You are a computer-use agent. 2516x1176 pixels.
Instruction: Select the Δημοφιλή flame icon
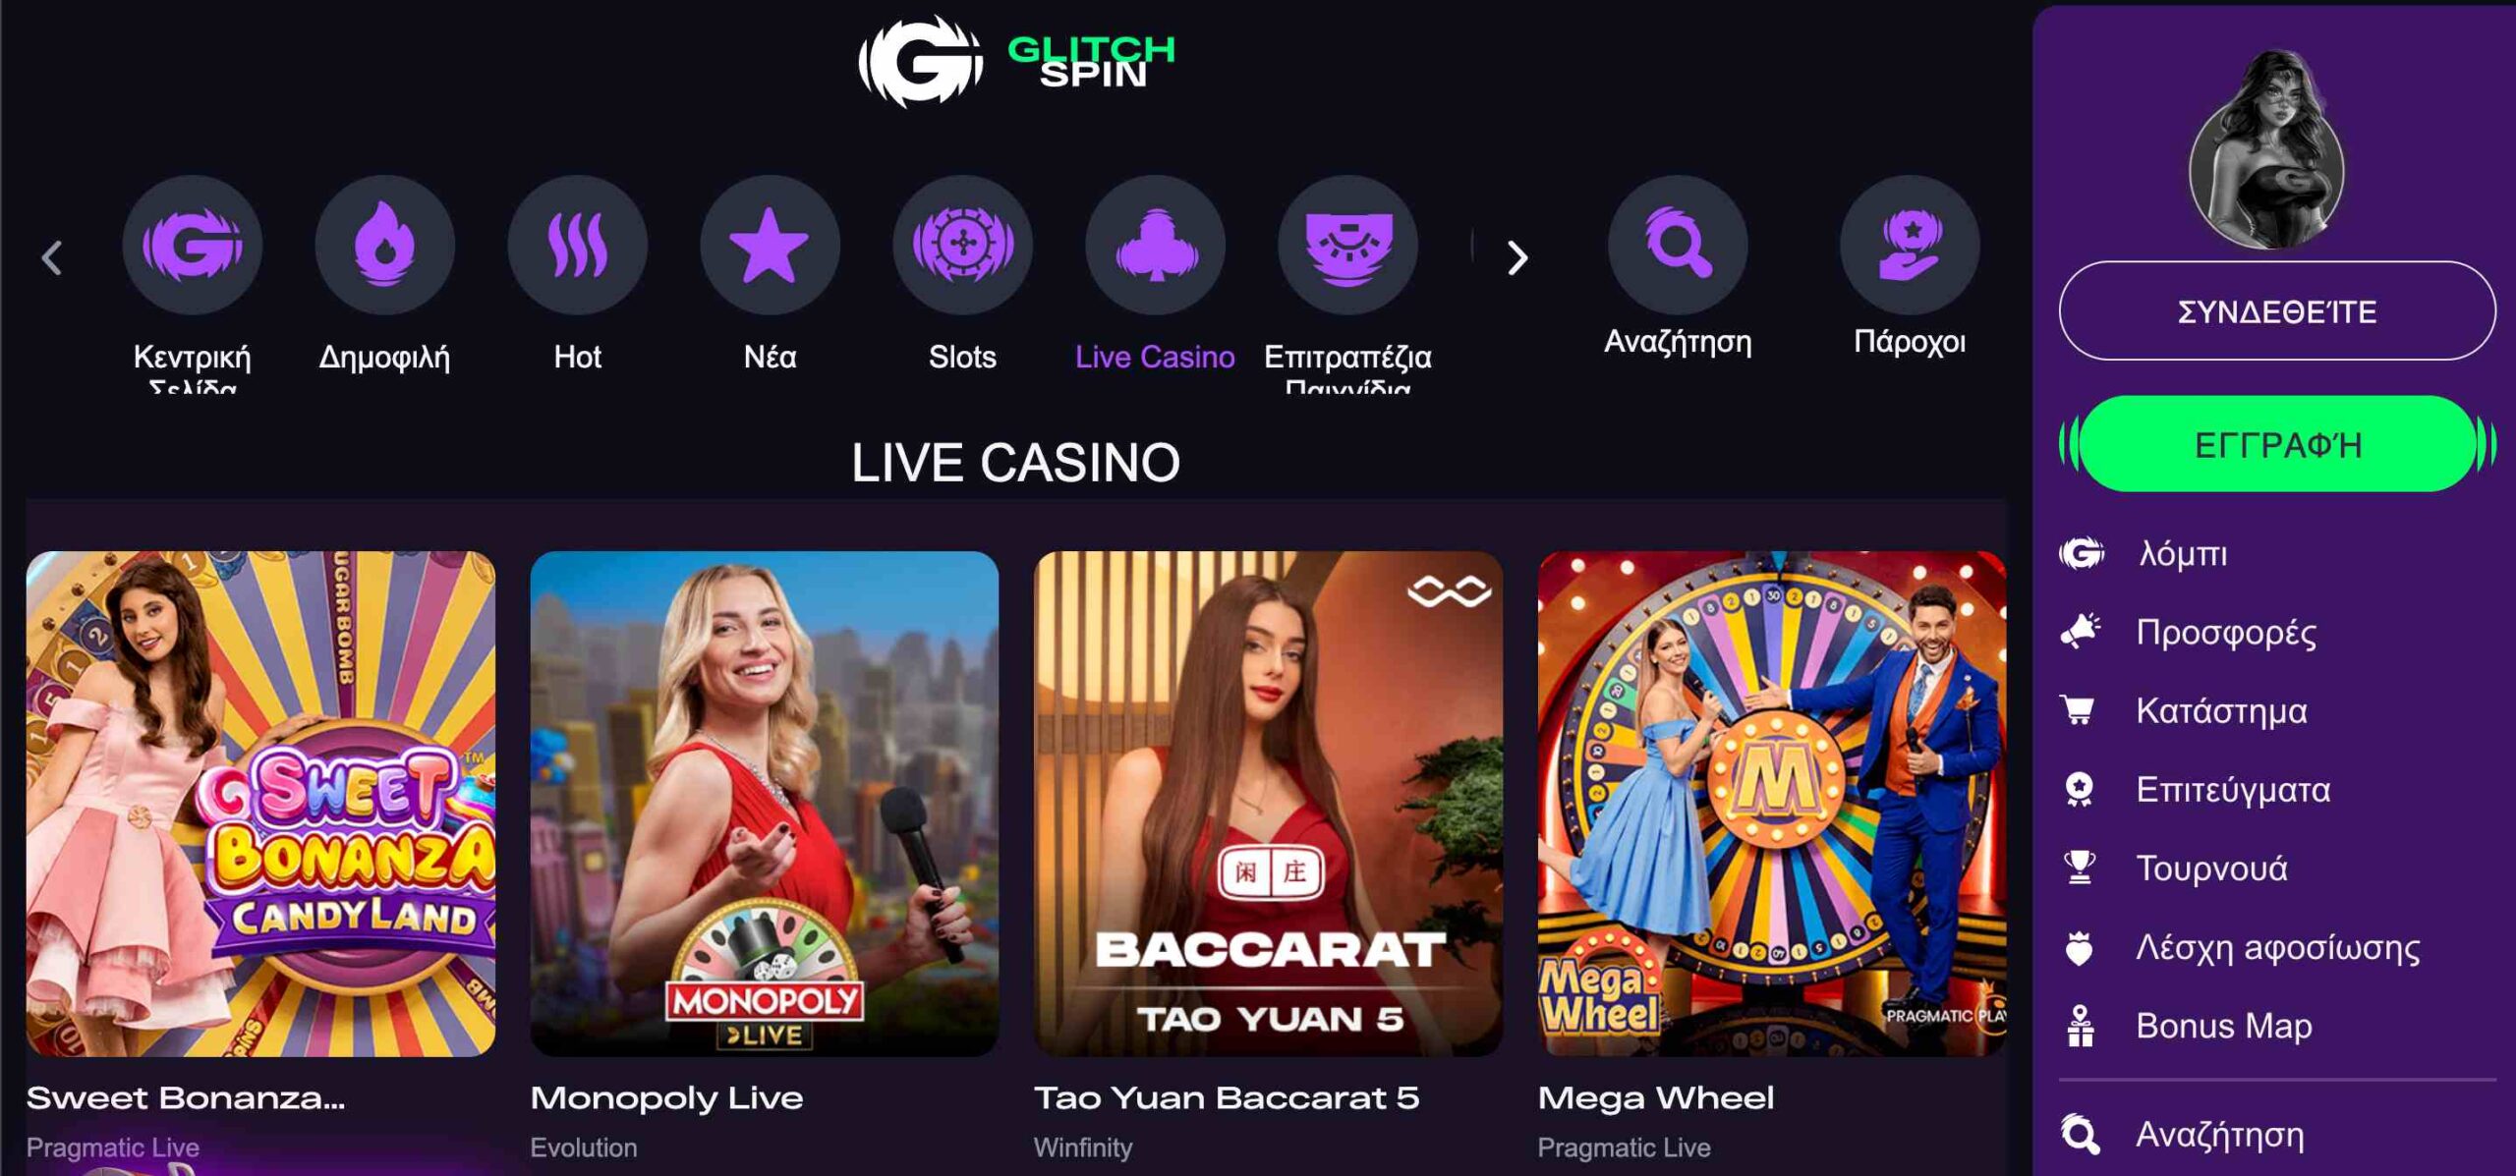384,245
